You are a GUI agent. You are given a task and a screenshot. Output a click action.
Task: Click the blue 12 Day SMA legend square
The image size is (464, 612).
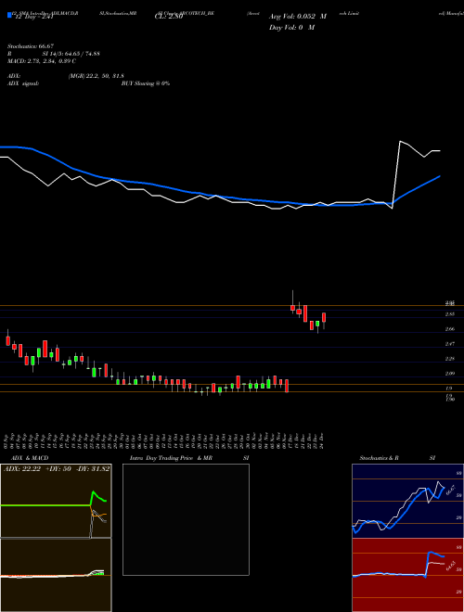pos(9,15)
